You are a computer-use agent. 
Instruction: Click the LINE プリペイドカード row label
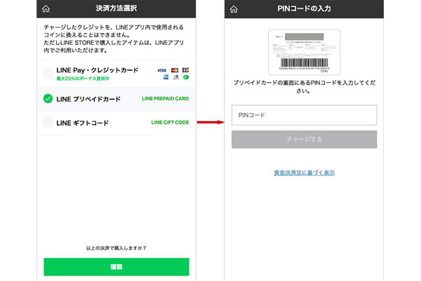click(x=88, y=99)
